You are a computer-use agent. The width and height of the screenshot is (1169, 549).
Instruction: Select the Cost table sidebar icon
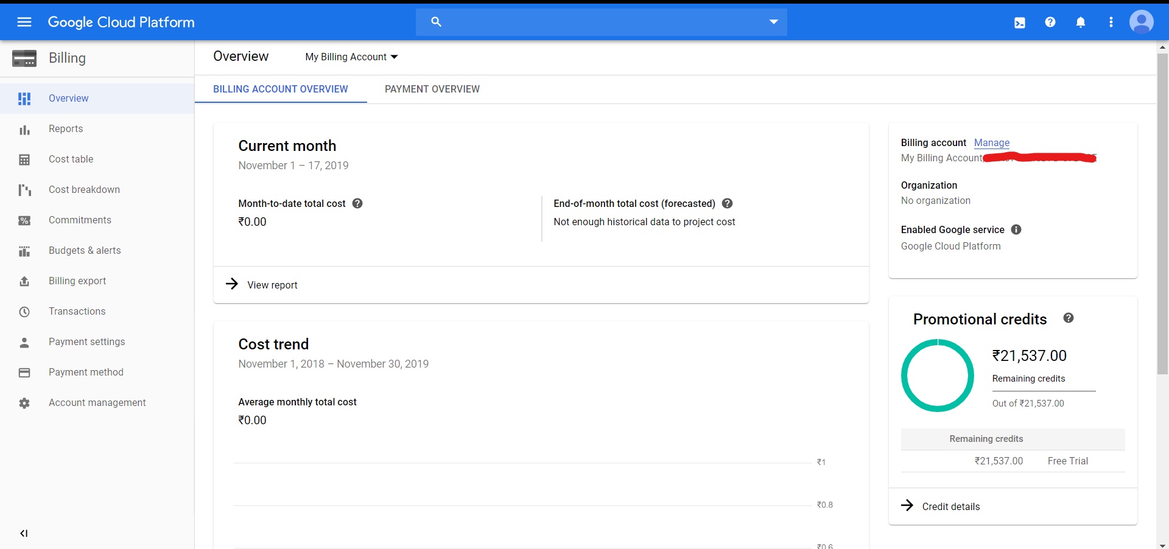[24, 159]
